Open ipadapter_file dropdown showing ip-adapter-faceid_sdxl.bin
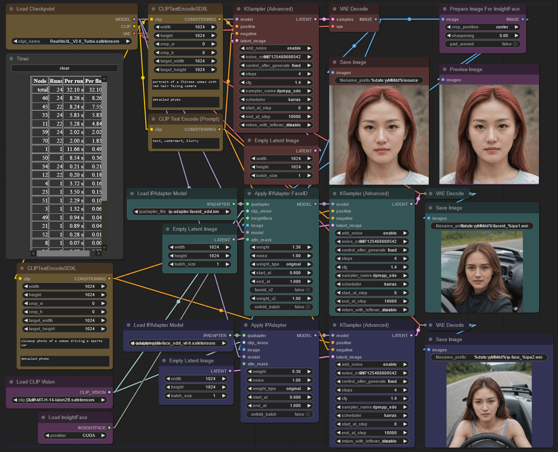The height and width of the screenshot is (452, 558). [182, 211]
